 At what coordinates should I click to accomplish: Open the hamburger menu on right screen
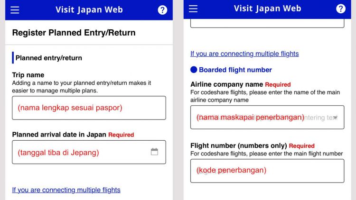point(193,9)
